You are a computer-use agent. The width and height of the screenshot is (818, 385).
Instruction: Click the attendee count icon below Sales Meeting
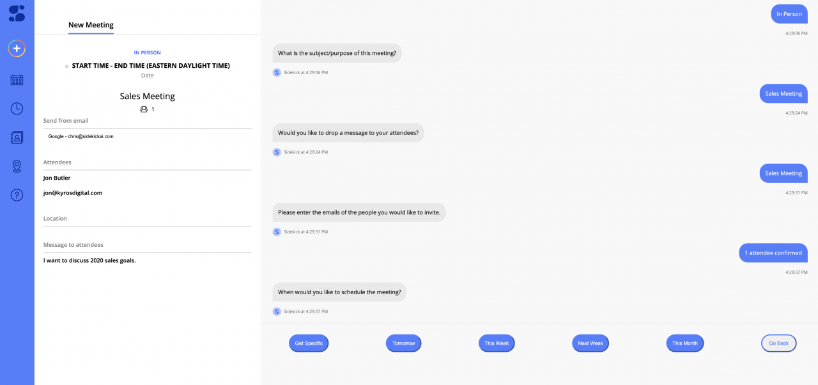[x=144, y=109]
